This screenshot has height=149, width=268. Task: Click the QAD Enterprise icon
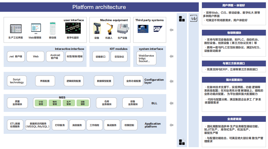[x=143, y=29]
